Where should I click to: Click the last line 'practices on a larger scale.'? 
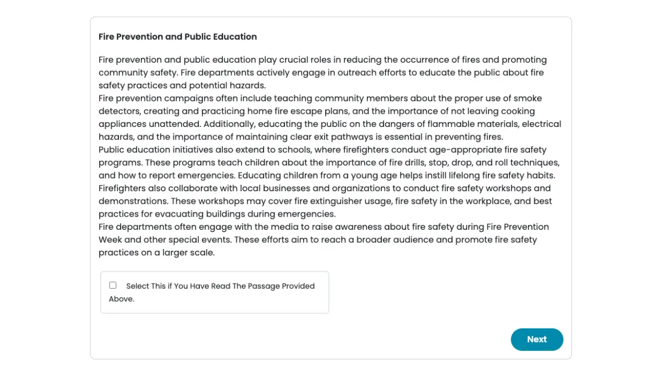157,253
